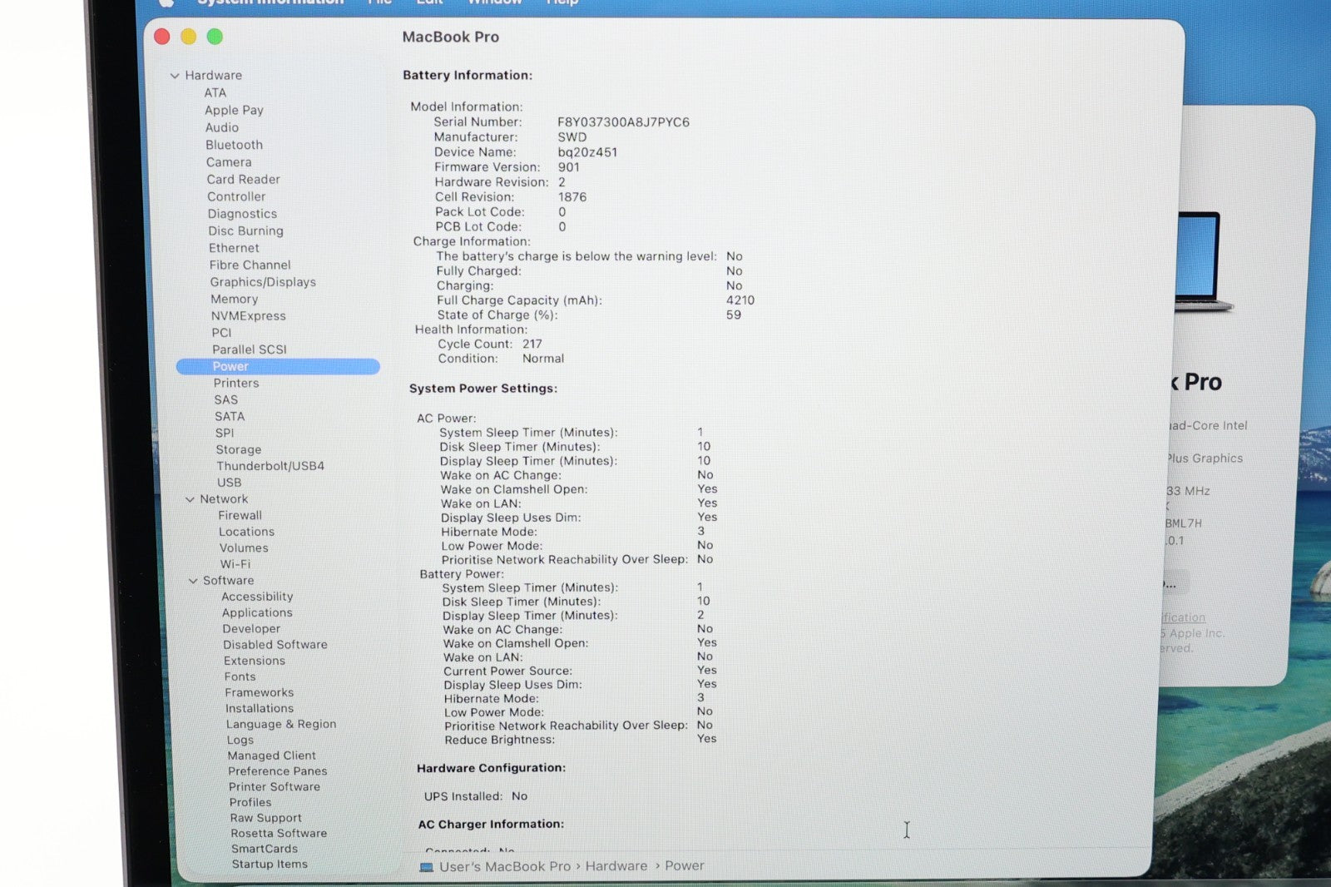
Task: Click Hardware in the bottom path bar
Action: pos(616,866)
